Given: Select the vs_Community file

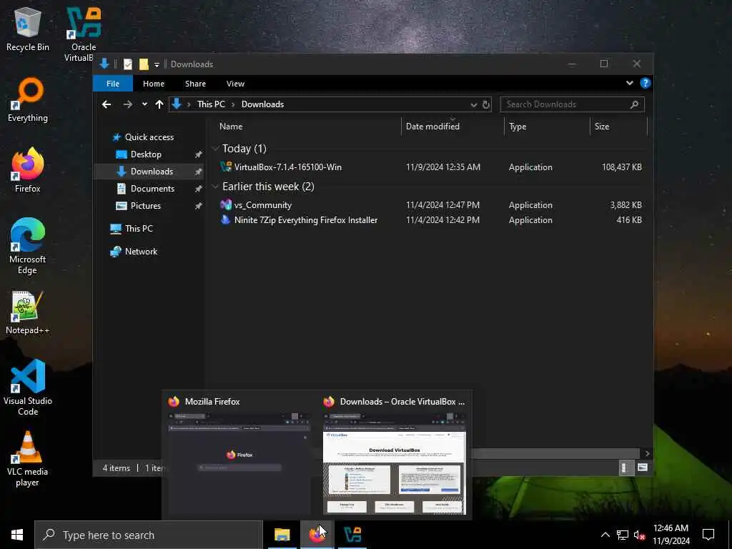Looking at the screenshot, I should point(263,205).
